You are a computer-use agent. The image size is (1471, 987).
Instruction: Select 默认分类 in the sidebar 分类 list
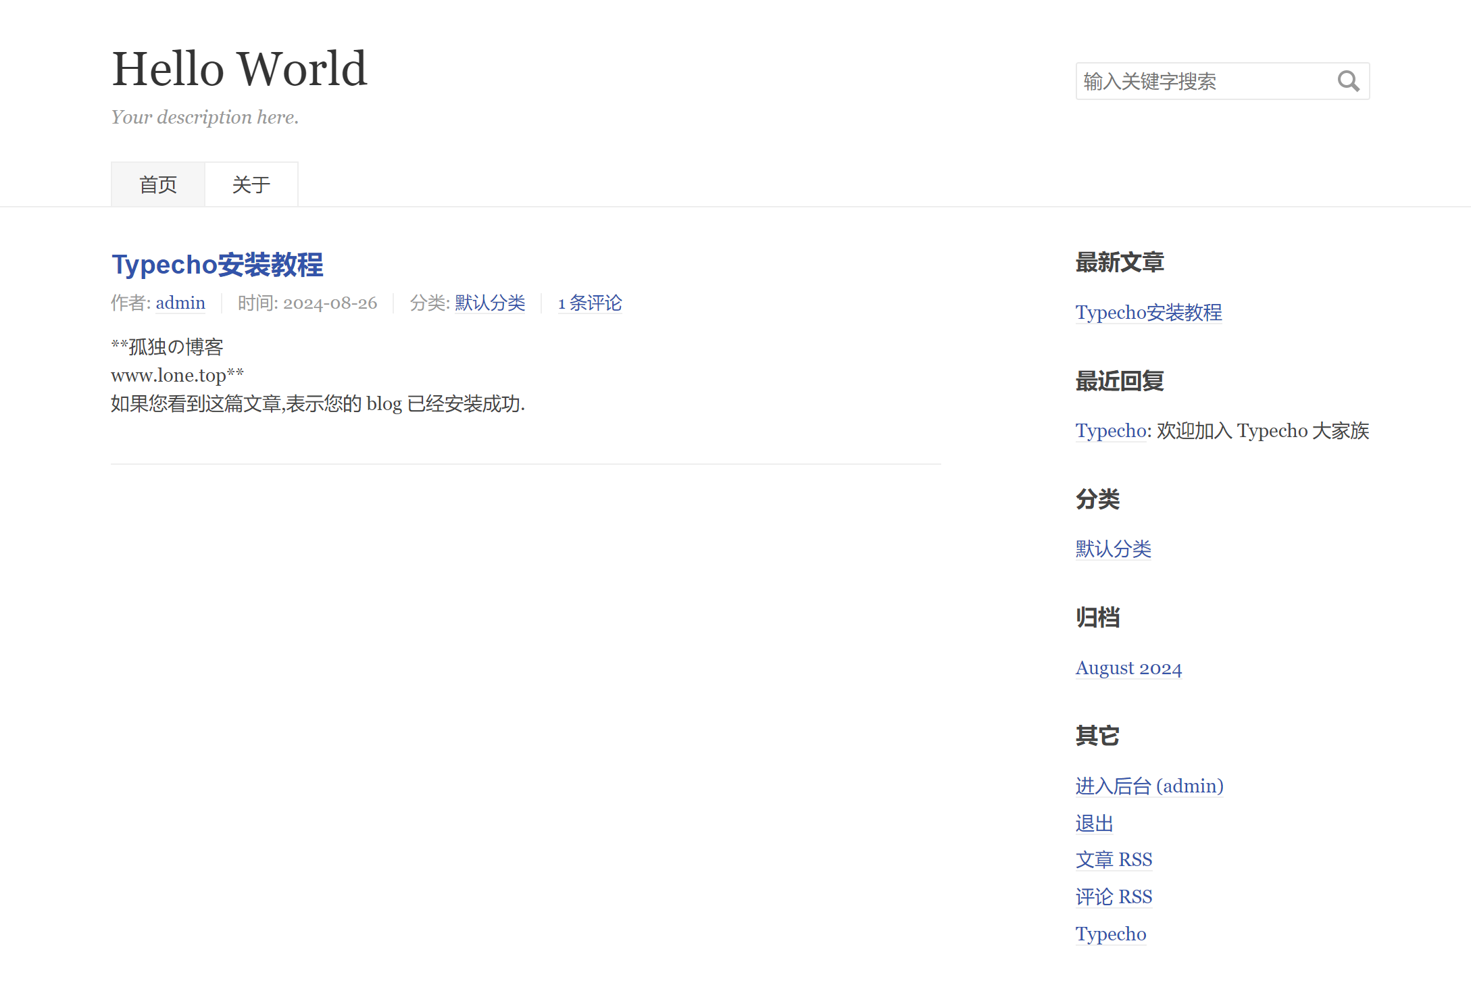tap(1113, 549)
